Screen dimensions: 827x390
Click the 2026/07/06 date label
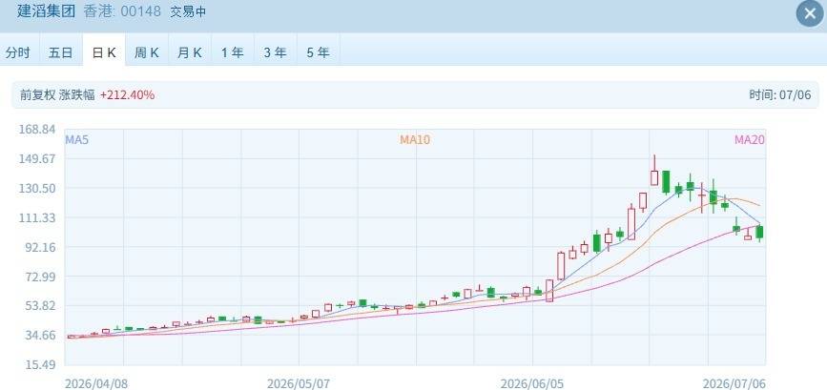click(x=734, y=383)
